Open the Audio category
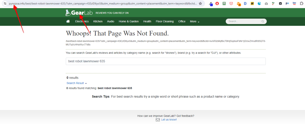The width and height of the screenshot is (305, 124). click(111, 21)
